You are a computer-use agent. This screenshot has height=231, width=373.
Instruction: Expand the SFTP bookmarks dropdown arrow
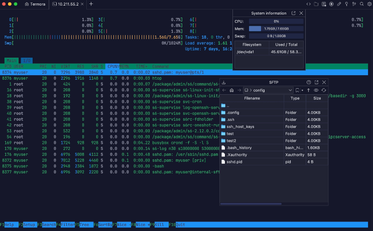pyautogui.click(x=302, y=91)
